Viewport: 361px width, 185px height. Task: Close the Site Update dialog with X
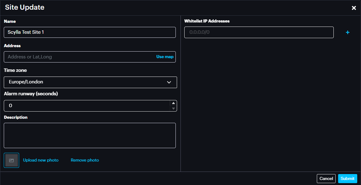point(354,8)
